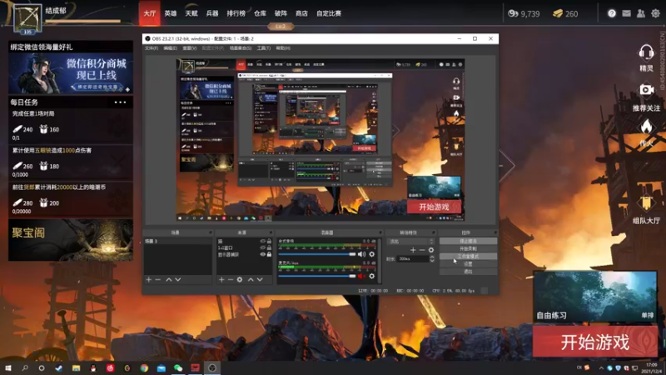Click the 开始游戏 start game button
The width and height of the screenshot is (666, 375).
tap(595, 342)
